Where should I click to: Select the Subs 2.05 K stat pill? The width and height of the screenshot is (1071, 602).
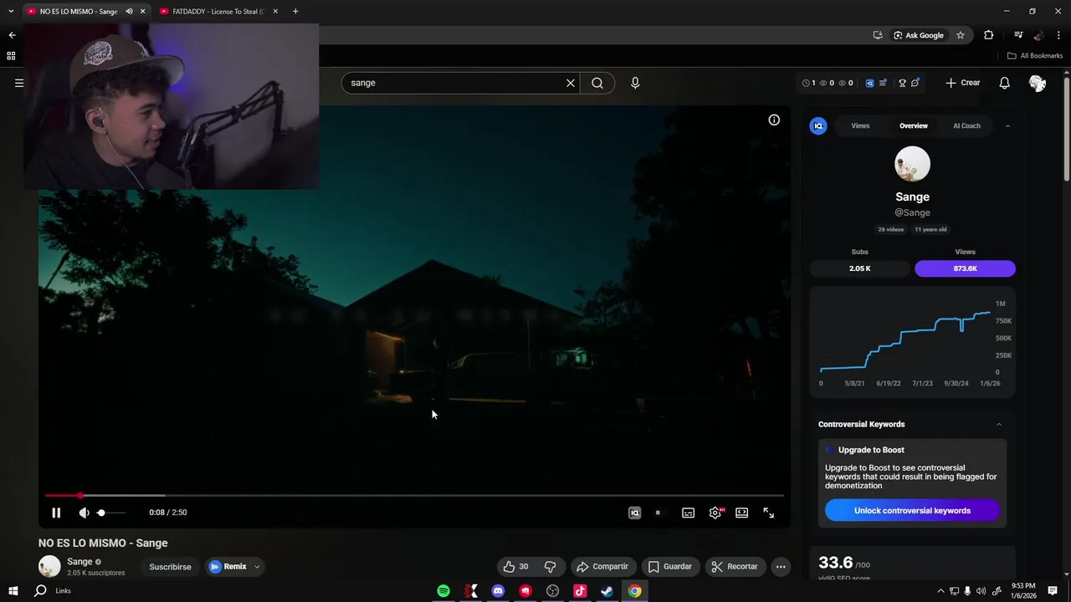(859, 268)
